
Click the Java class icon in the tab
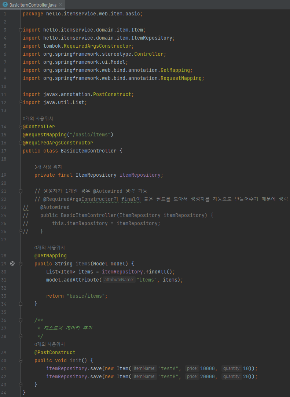click(5, 4)
